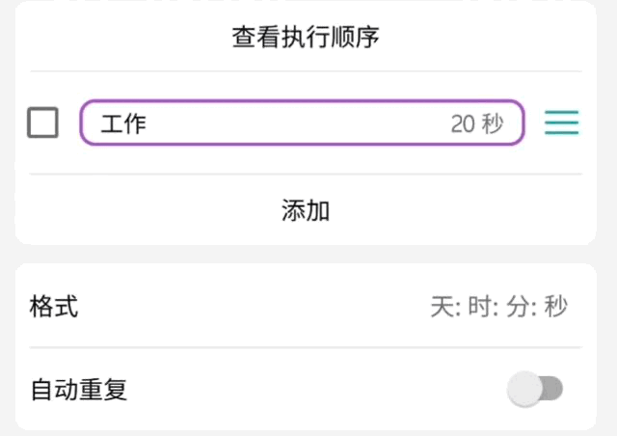Tap the round knob of the 自动重复 switch
Image resolution: width=617 pixels, height=436 pixels.
tap(525, 390)
